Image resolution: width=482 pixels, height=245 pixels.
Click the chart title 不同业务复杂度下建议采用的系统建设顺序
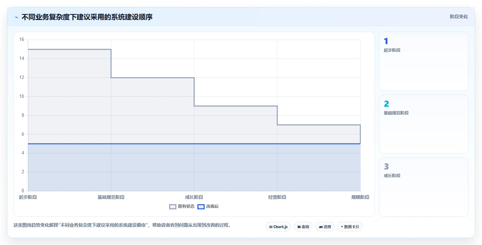click(x=87, y=17)
